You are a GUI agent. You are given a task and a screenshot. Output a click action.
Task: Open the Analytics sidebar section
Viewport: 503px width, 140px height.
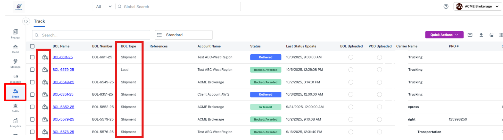click(15, 123)
